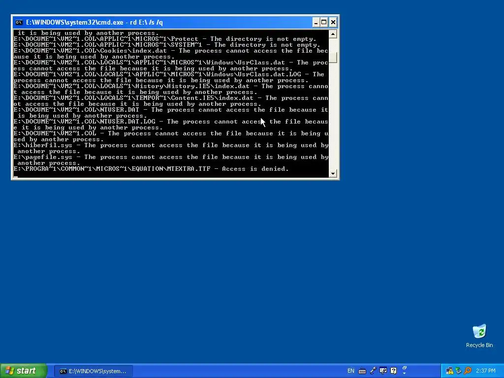
Task: Click the cmd.exe window title bar
Action: [x=162, y=22]
